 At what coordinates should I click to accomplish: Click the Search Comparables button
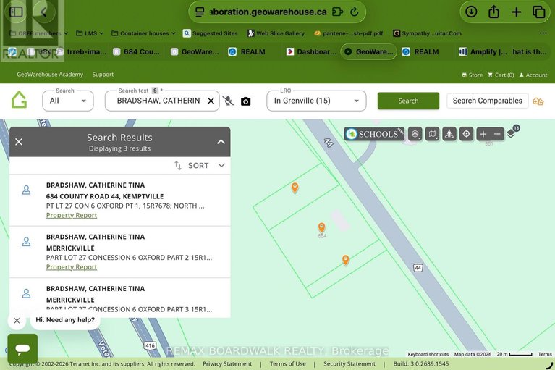(x=487, y=101)
